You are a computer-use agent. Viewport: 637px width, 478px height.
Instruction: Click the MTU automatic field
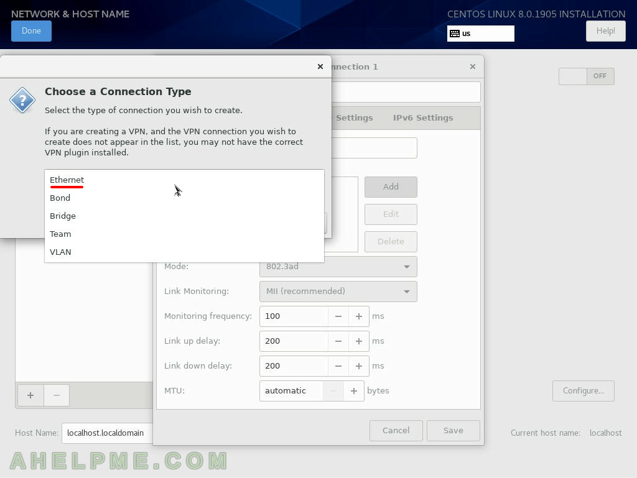coord(291,391)
